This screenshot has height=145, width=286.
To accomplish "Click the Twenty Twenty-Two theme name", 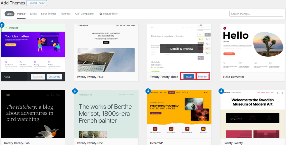I will click(16, 143).
